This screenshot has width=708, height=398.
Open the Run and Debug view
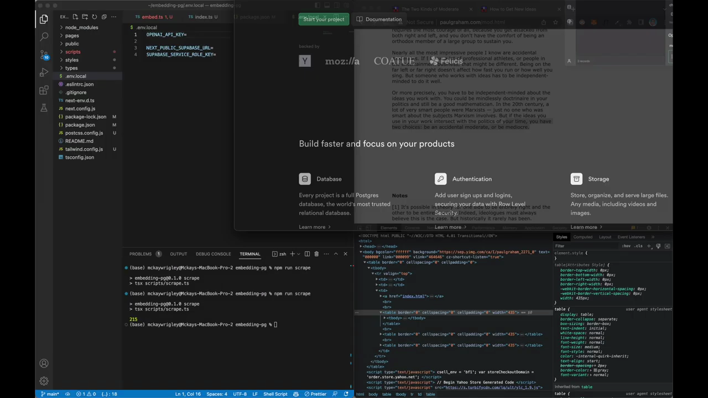pos(44,72)
